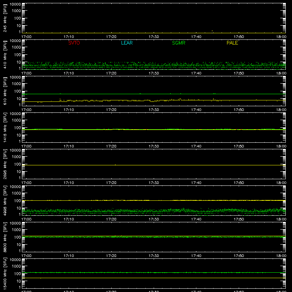The width and height of the screenshot is (292, 292).
Task: Click the isolated yellow point in 245 MHz panel
Action: 212,31
